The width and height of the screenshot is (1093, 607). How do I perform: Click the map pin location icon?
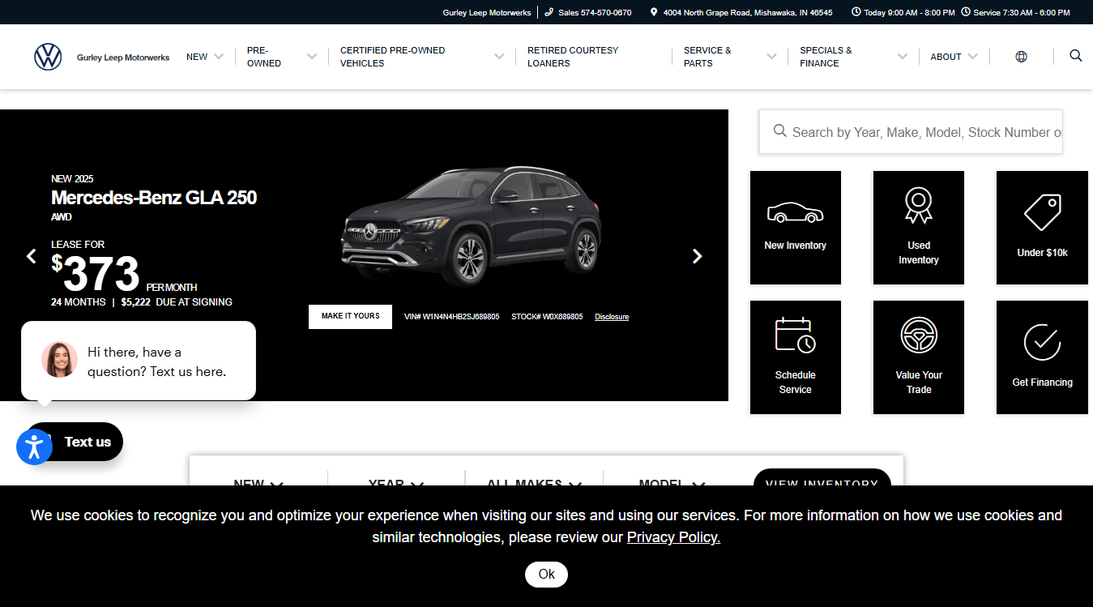click(654, 12)
